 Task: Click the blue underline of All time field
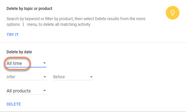(x=26, y=67)
